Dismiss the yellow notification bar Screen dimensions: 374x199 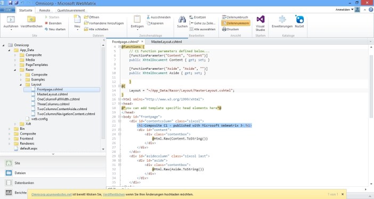343,194
